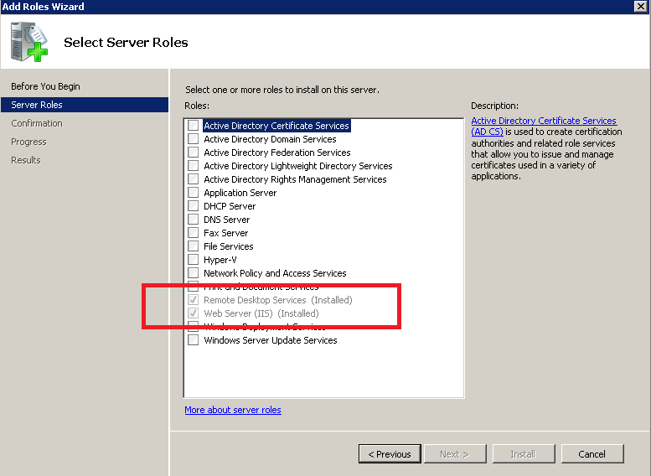
Task: Select Active Directory Lightweight Directory Services label
Action: (298, 166)
